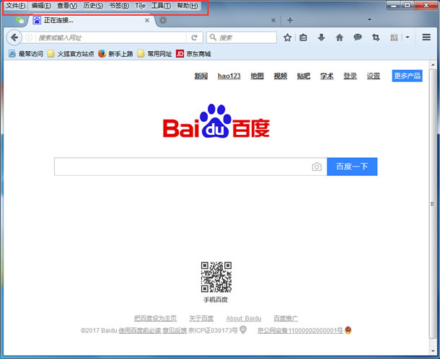Switch to the WeChat pinned tab
This screenshot has width=440, height=359.
pos(19,20)
